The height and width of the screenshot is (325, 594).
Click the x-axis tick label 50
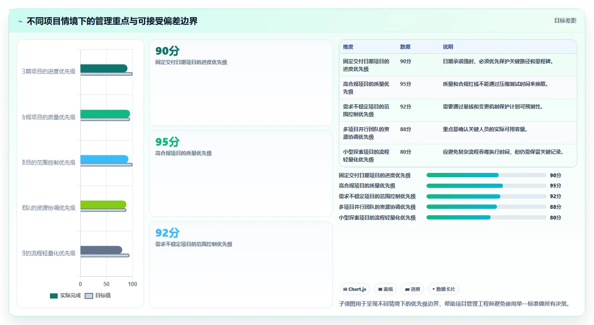(x=106, y=284)
